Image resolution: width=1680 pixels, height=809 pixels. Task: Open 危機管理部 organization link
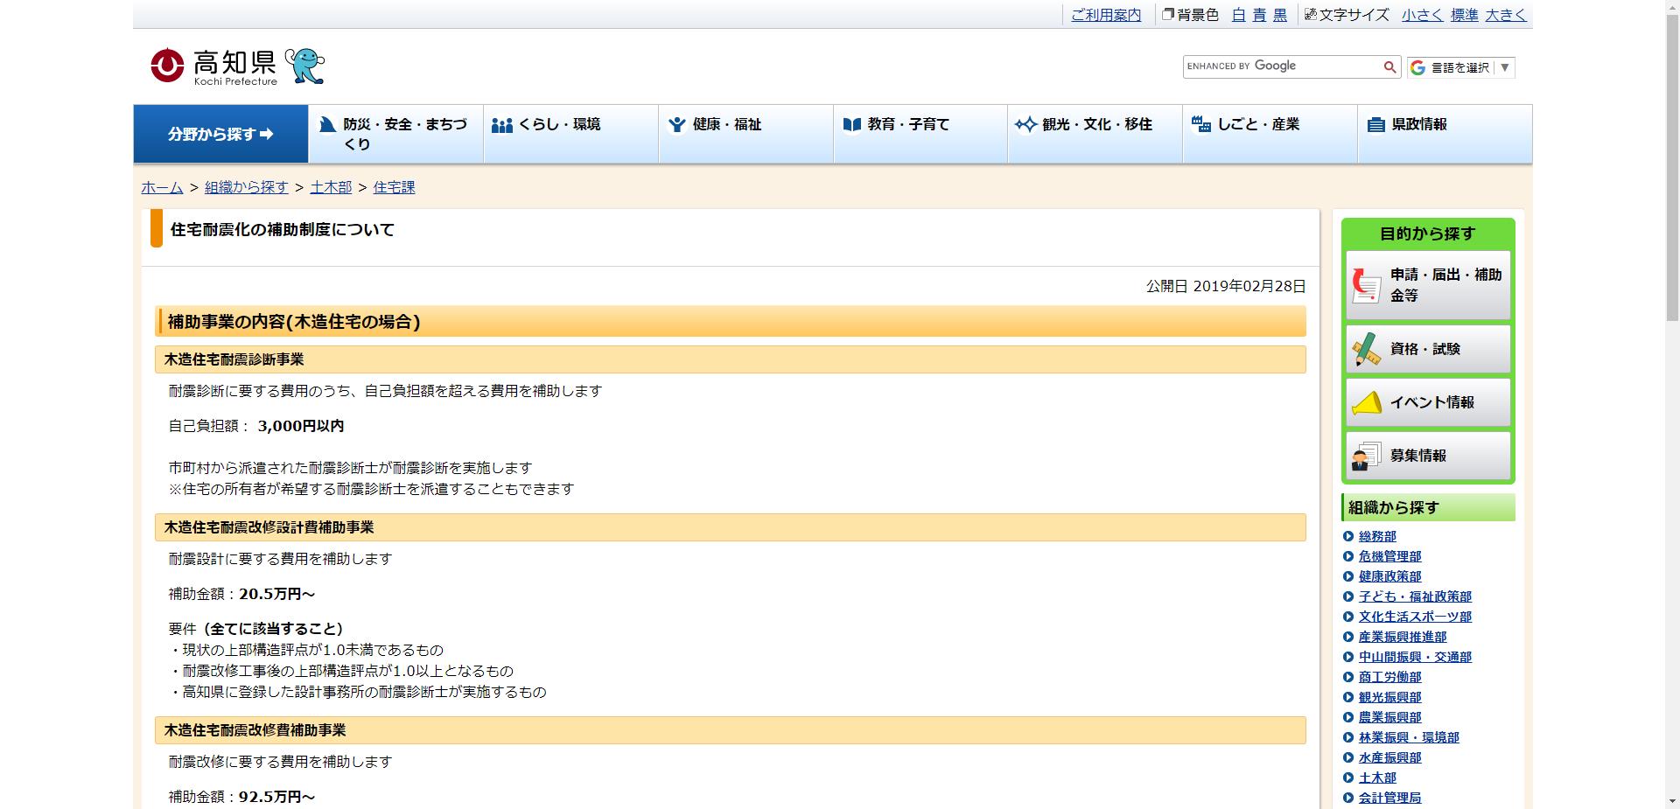point(1389,556)
